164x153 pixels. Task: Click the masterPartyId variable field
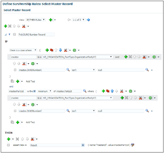click(17, 91)
